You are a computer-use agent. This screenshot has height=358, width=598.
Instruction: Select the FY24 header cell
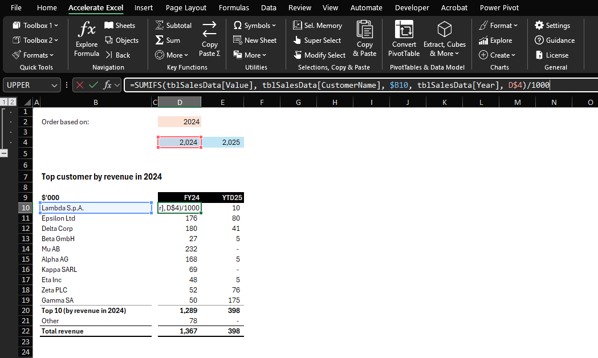pyautogui.click(x=179, y=197)
